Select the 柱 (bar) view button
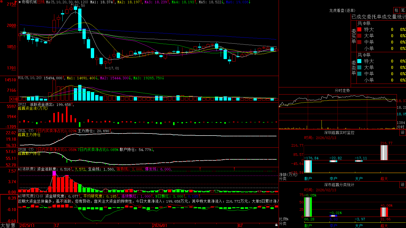 click(396, 10)
